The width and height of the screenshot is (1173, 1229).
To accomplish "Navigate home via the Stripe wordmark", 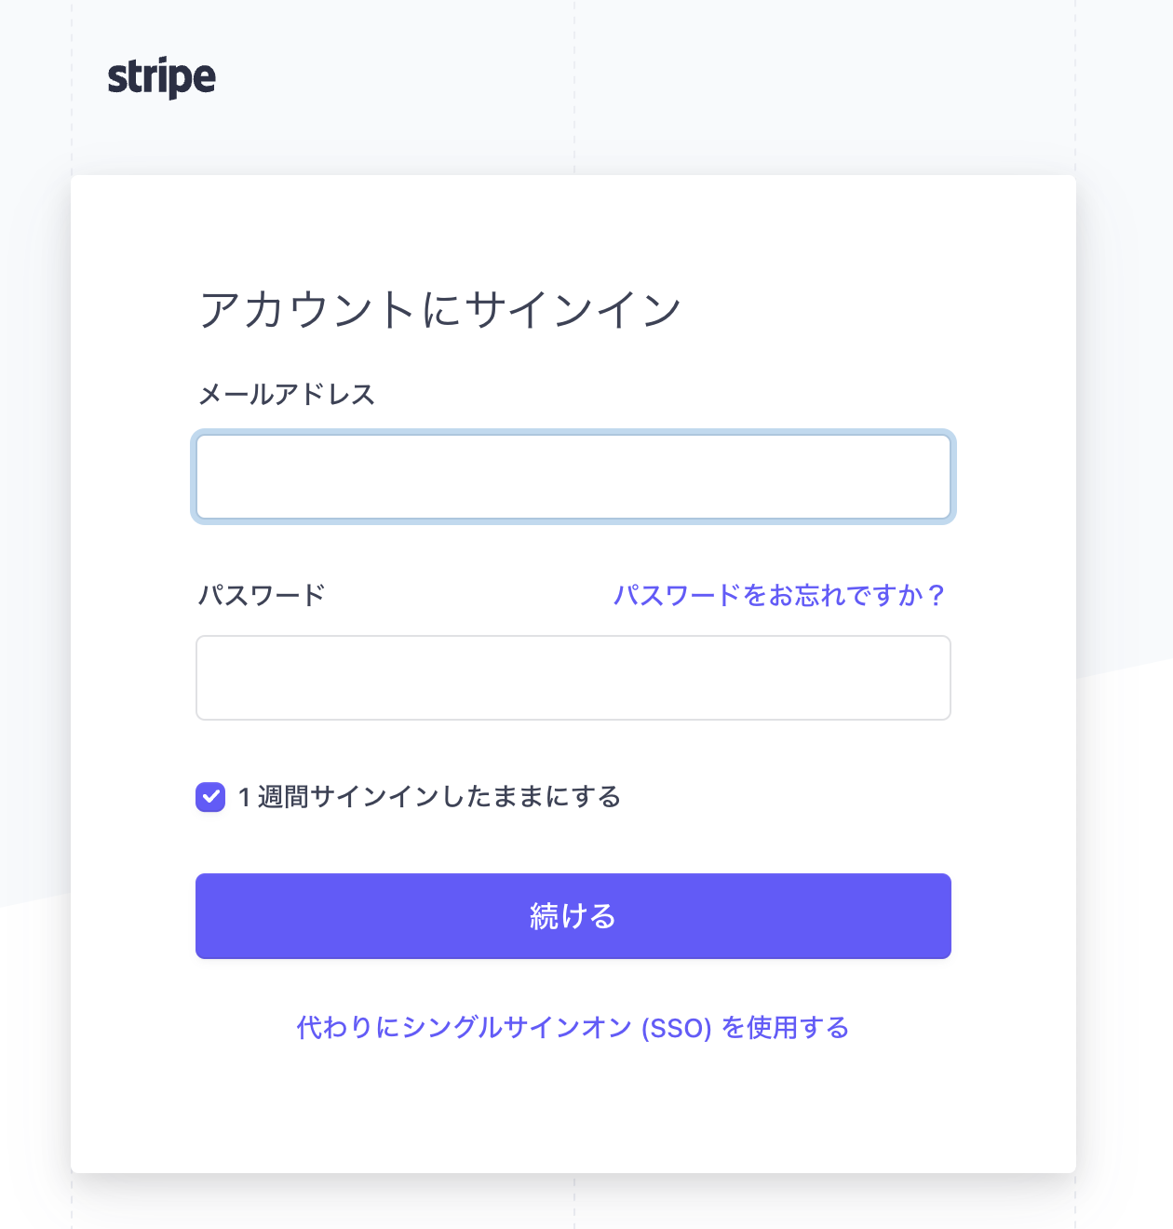I will click(160, 77).
